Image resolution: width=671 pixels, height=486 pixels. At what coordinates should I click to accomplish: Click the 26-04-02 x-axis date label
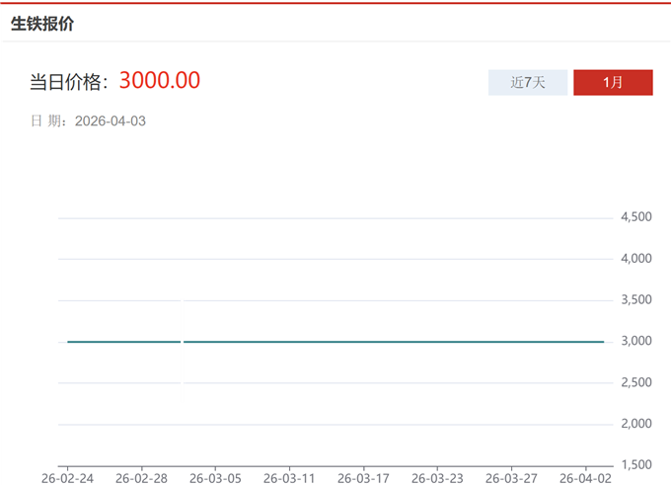tap(586, 478)
